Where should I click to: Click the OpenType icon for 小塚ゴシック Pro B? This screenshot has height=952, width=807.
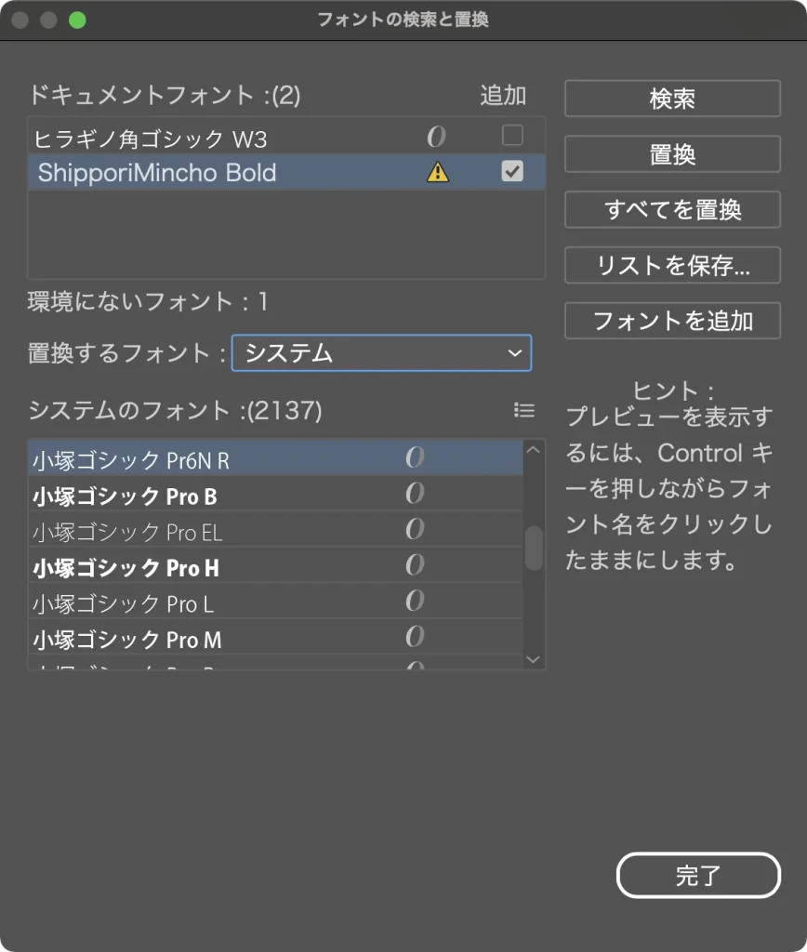(x=415, y=493)
